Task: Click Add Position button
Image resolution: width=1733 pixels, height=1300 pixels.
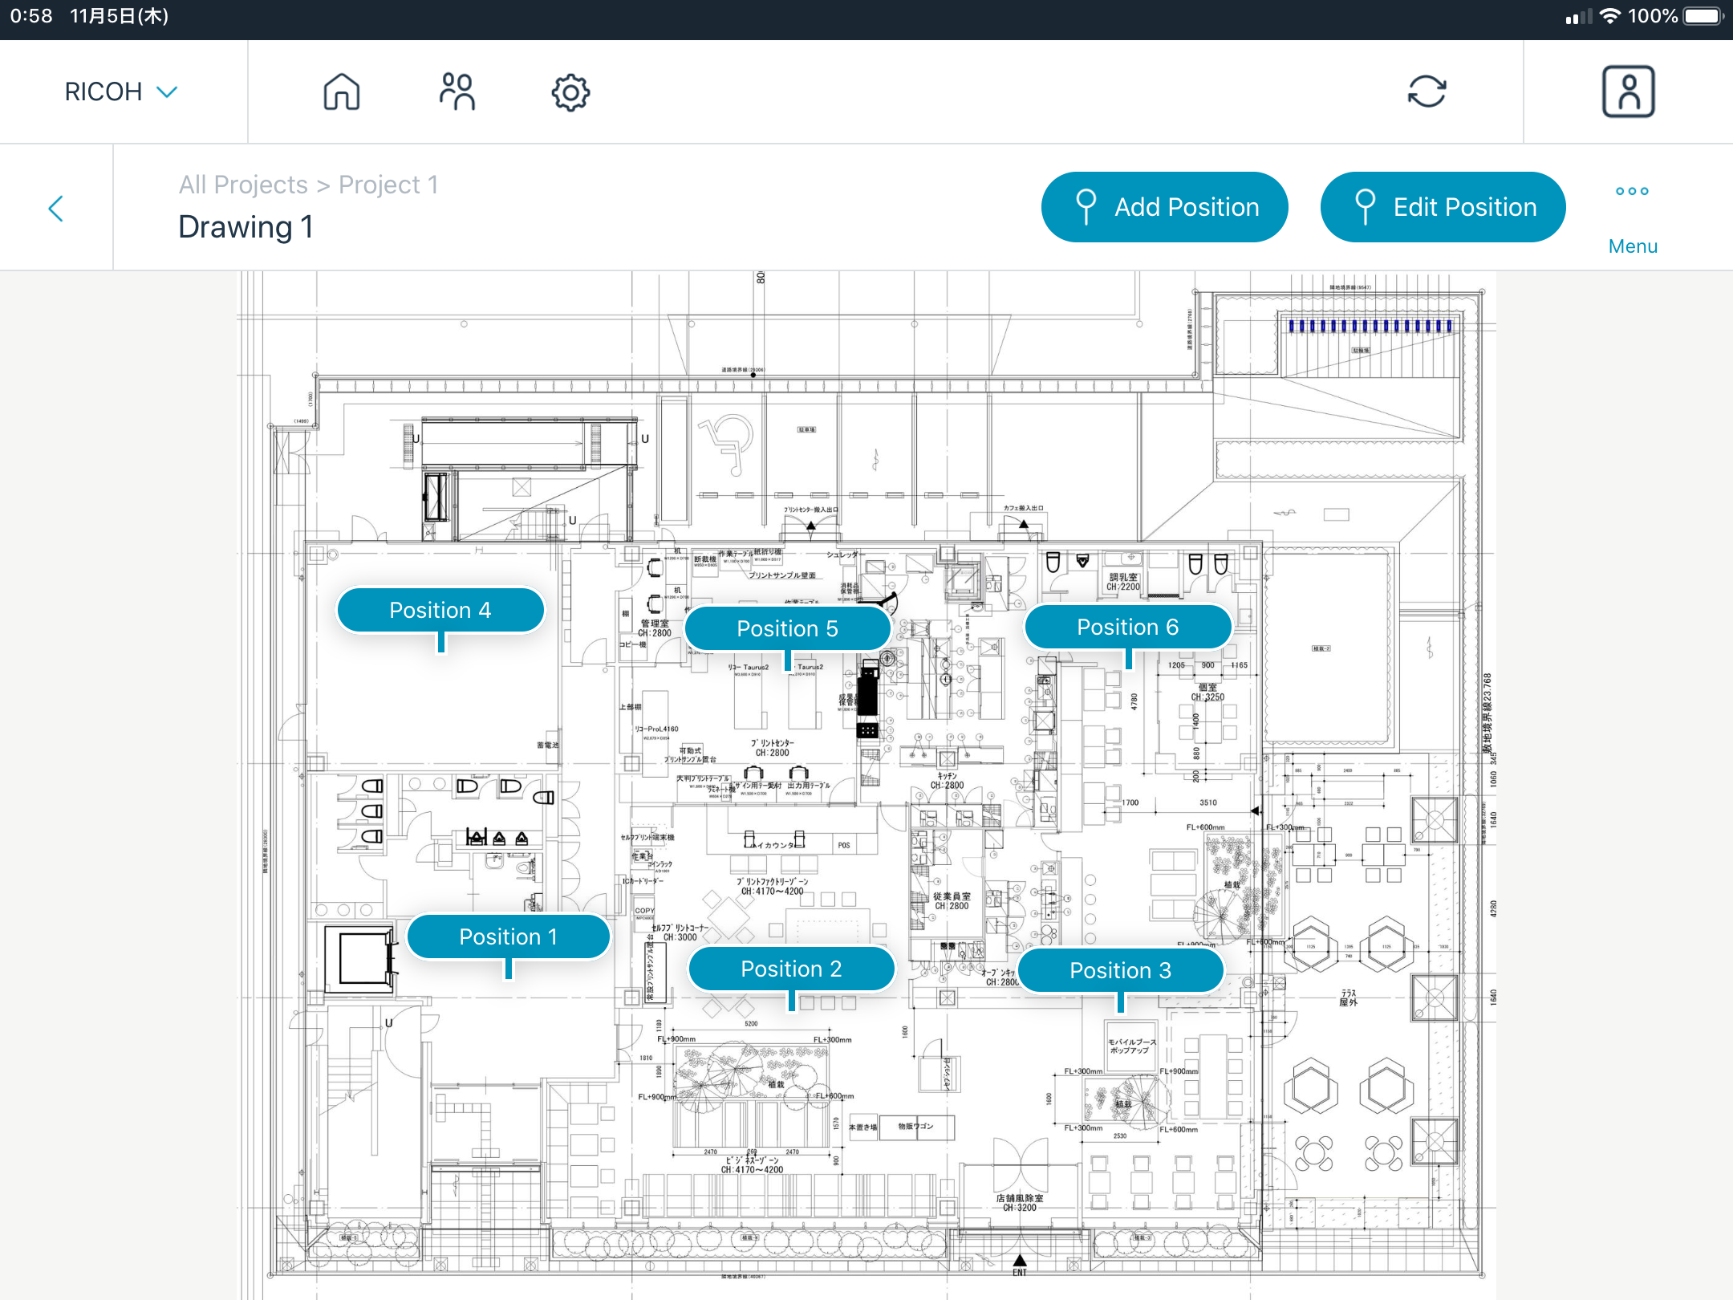Action: (x=1164, y=207)
